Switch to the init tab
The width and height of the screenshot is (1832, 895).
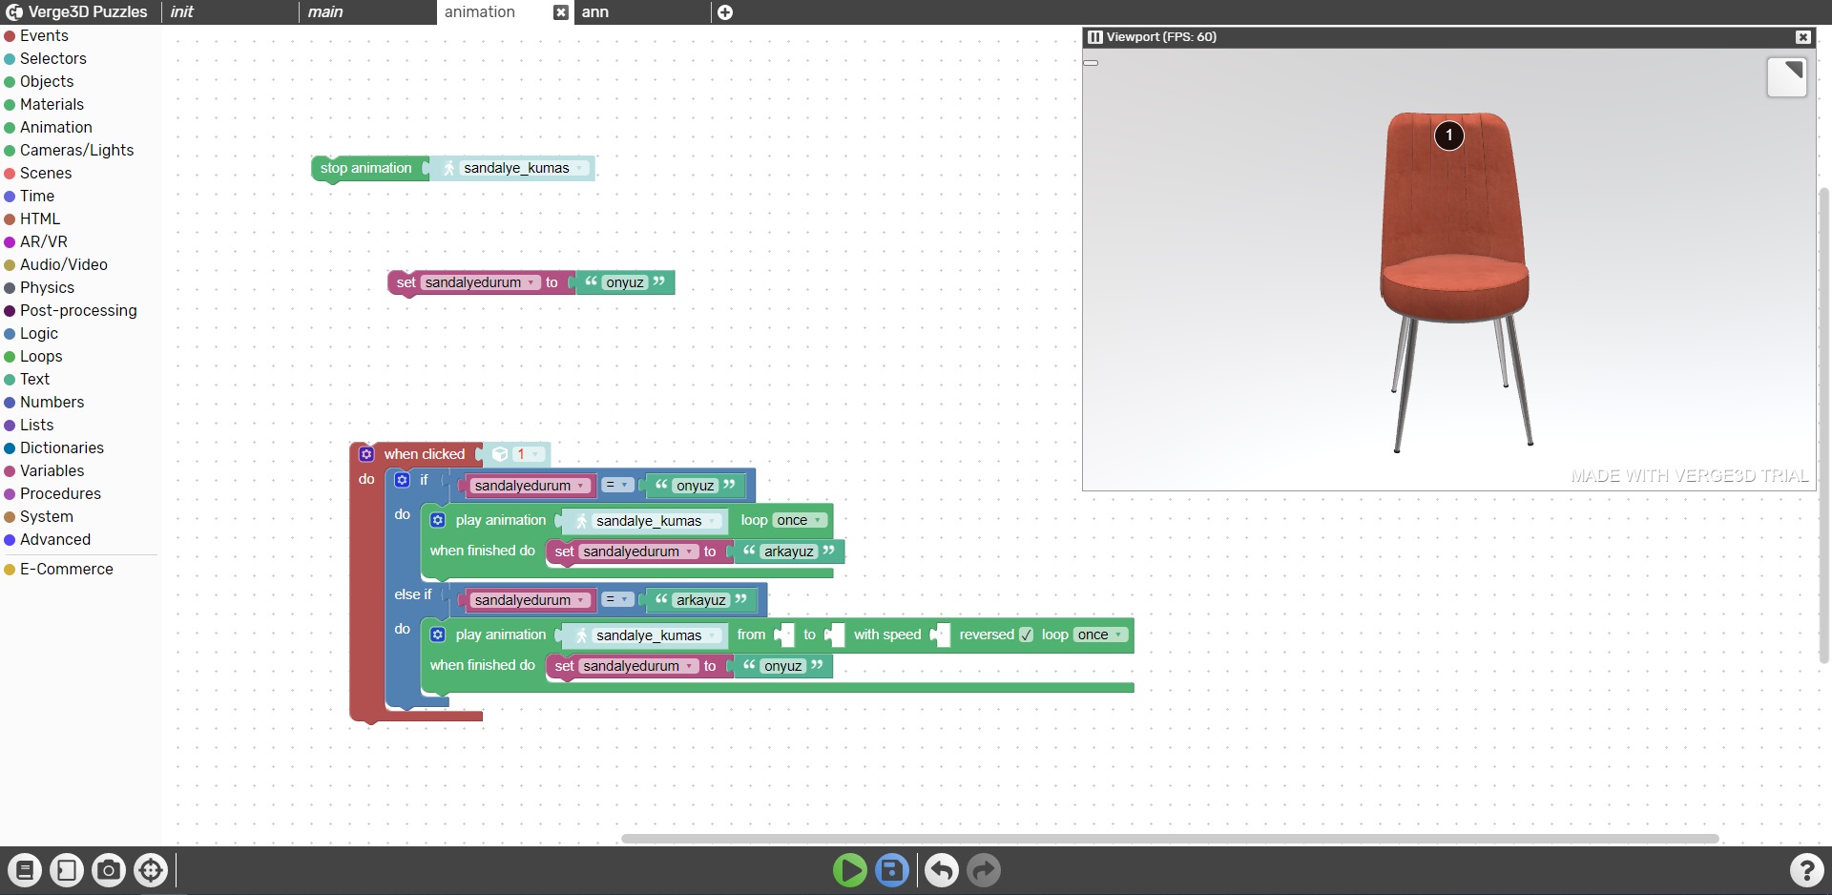pyautogui.click(x=230, y=12)
